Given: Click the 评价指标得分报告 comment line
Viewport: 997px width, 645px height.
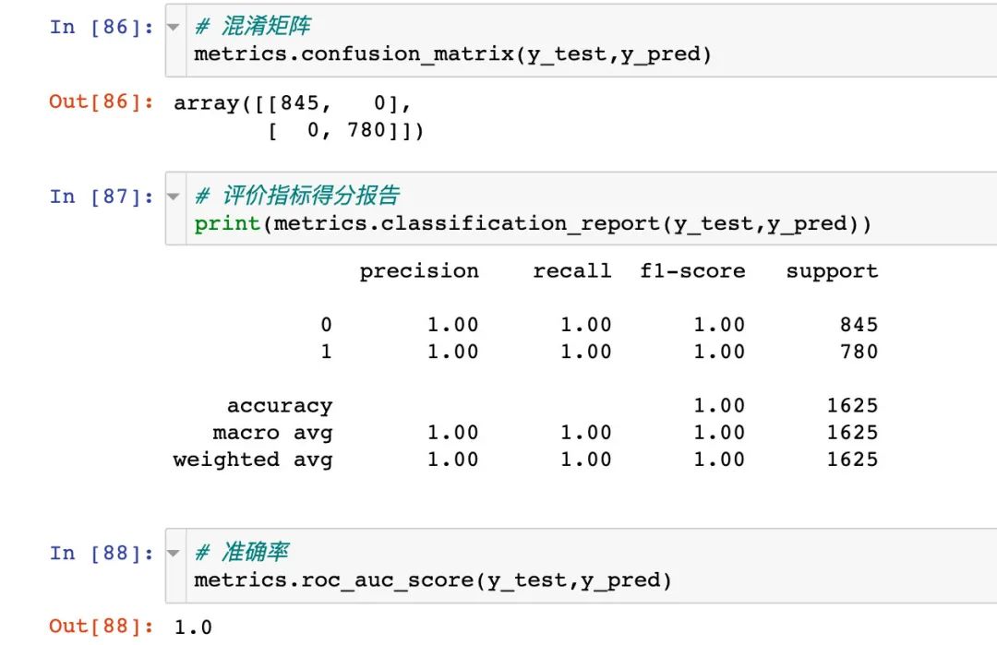Looking at the screenshot, I should (297, 196).
